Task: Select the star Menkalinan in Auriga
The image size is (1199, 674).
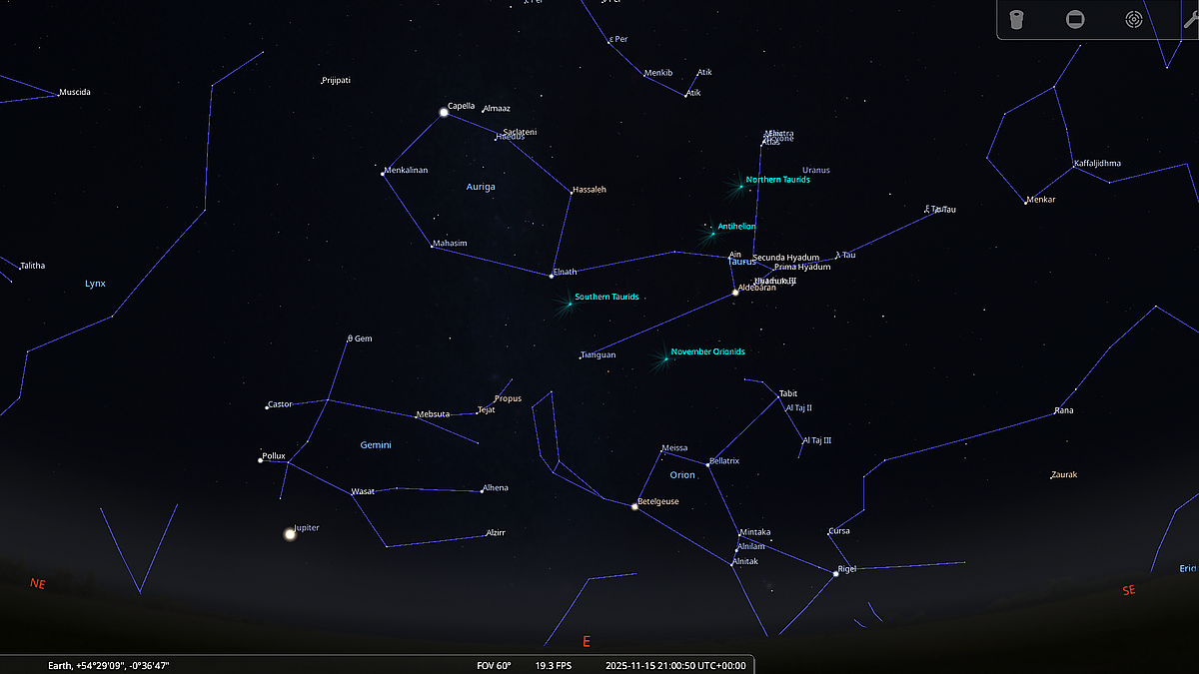Action: (x=383, y=173)
